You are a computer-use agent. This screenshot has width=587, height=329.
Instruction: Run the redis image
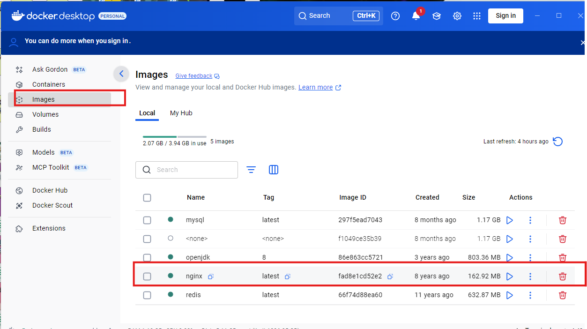510,295
